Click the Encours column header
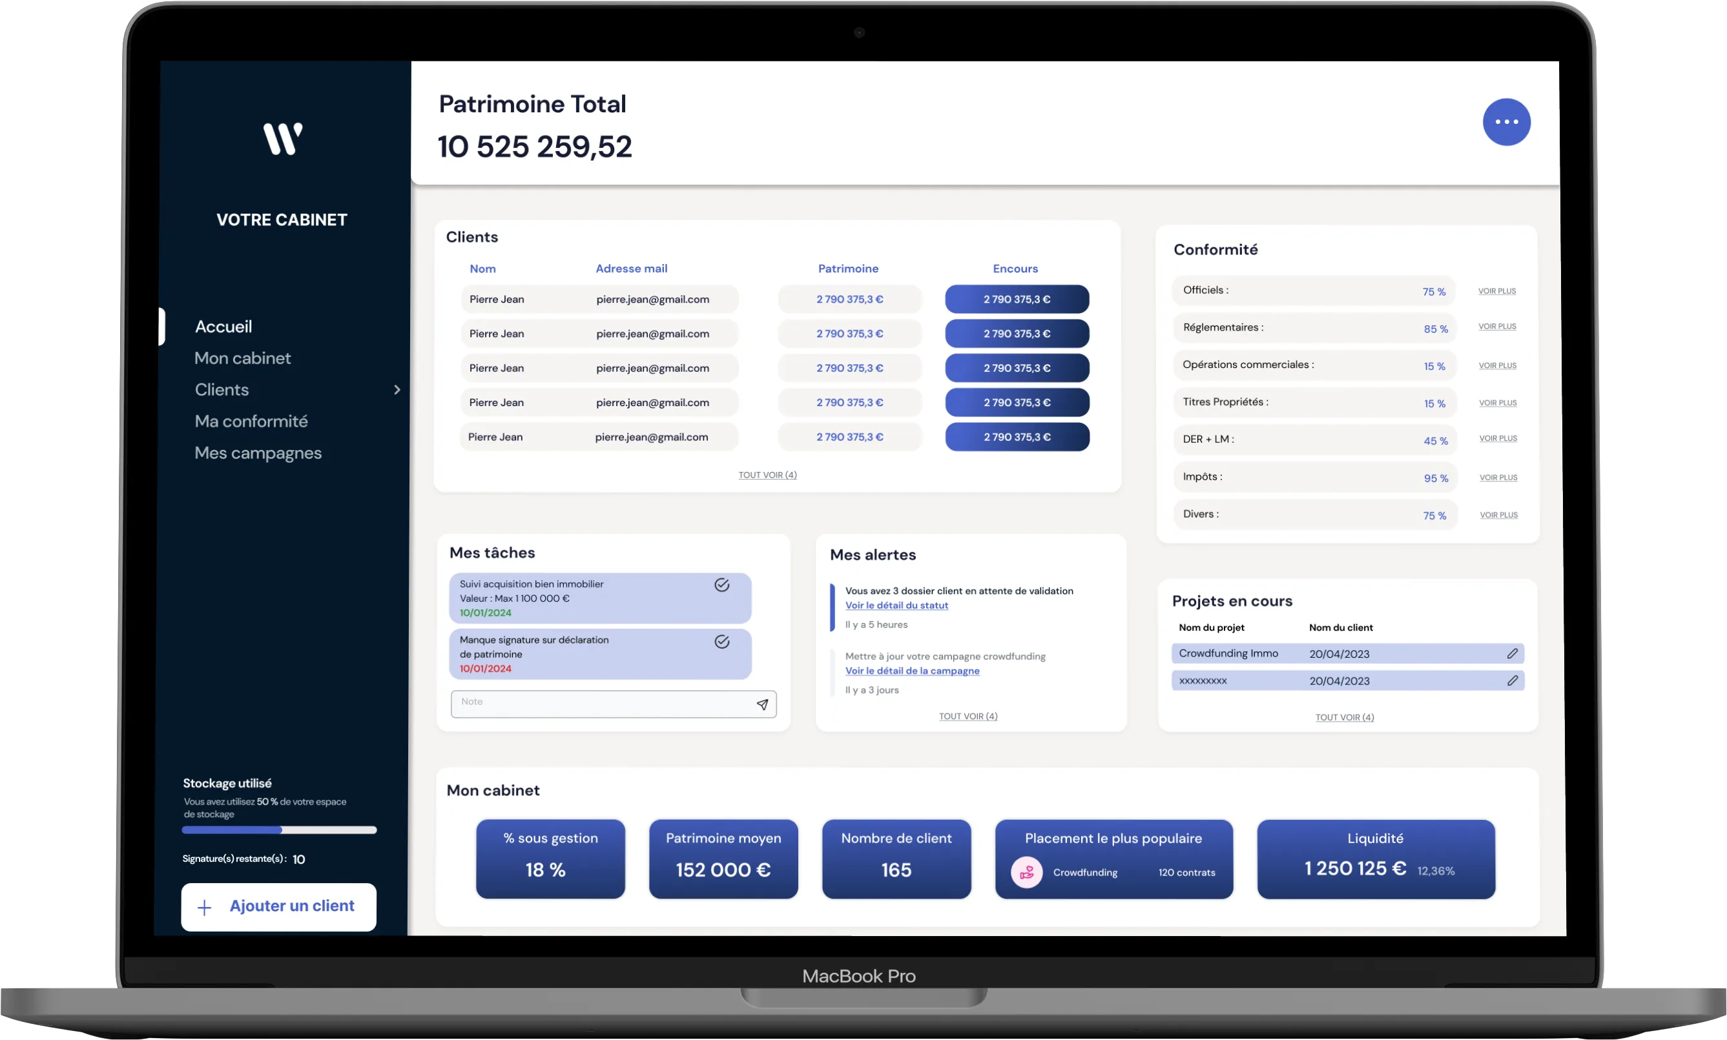This screenshot has height=1040, width=1727. [x=1015, y=269]
